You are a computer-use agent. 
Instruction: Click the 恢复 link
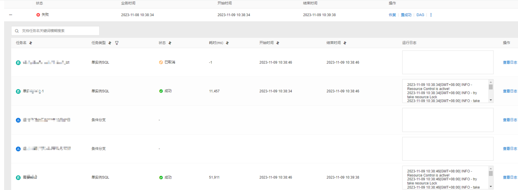[392, 15]
